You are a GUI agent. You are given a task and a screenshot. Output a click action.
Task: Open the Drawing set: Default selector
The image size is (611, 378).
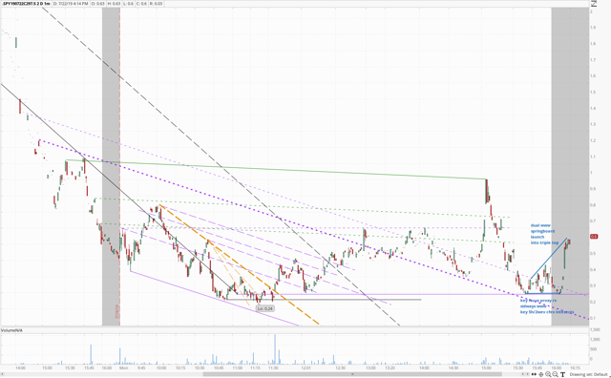[x=589, y=374]
